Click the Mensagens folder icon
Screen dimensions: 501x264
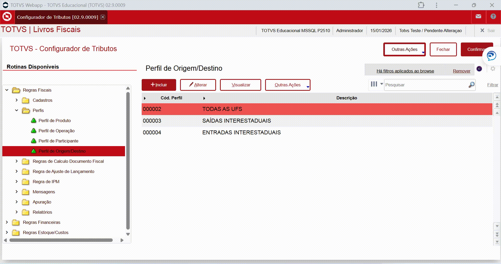click(x=26, y=192)
